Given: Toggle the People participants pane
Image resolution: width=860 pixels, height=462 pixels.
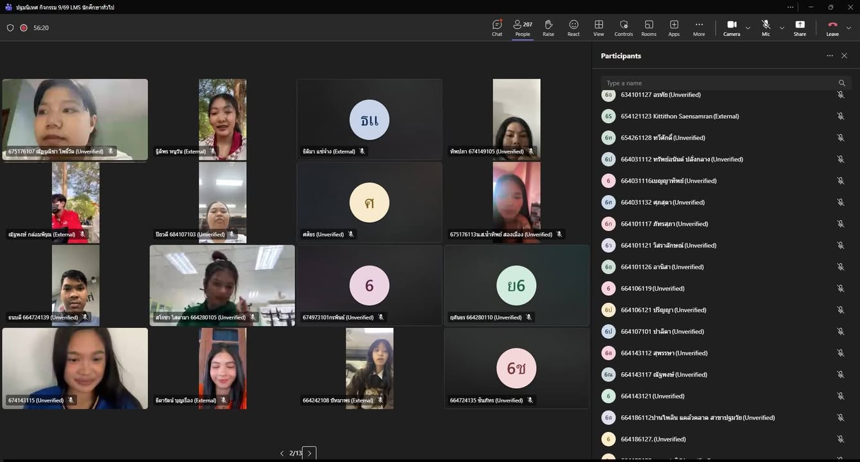Looking at the screenshot, I should point(523,28).
